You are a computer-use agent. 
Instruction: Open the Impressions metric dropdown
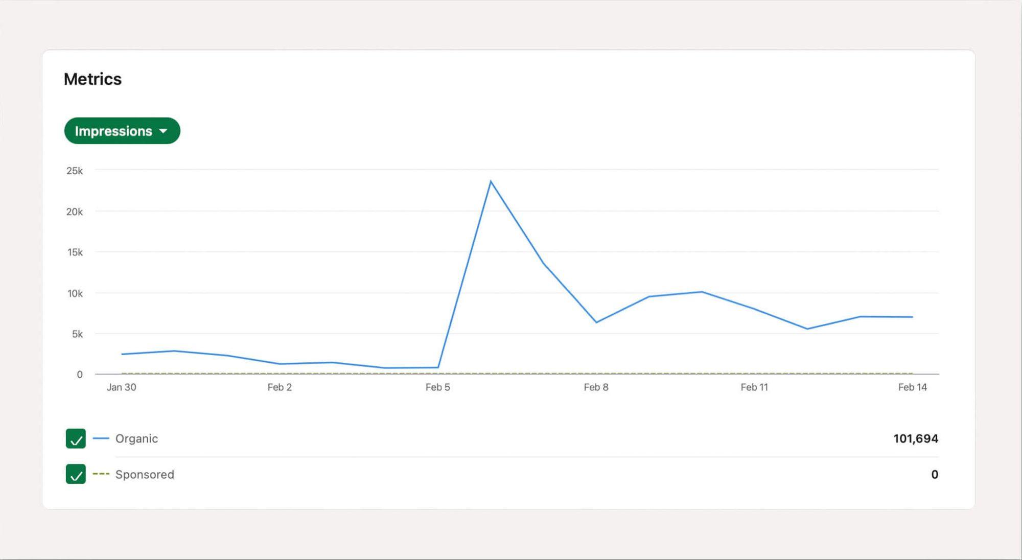tap(122, 131)
